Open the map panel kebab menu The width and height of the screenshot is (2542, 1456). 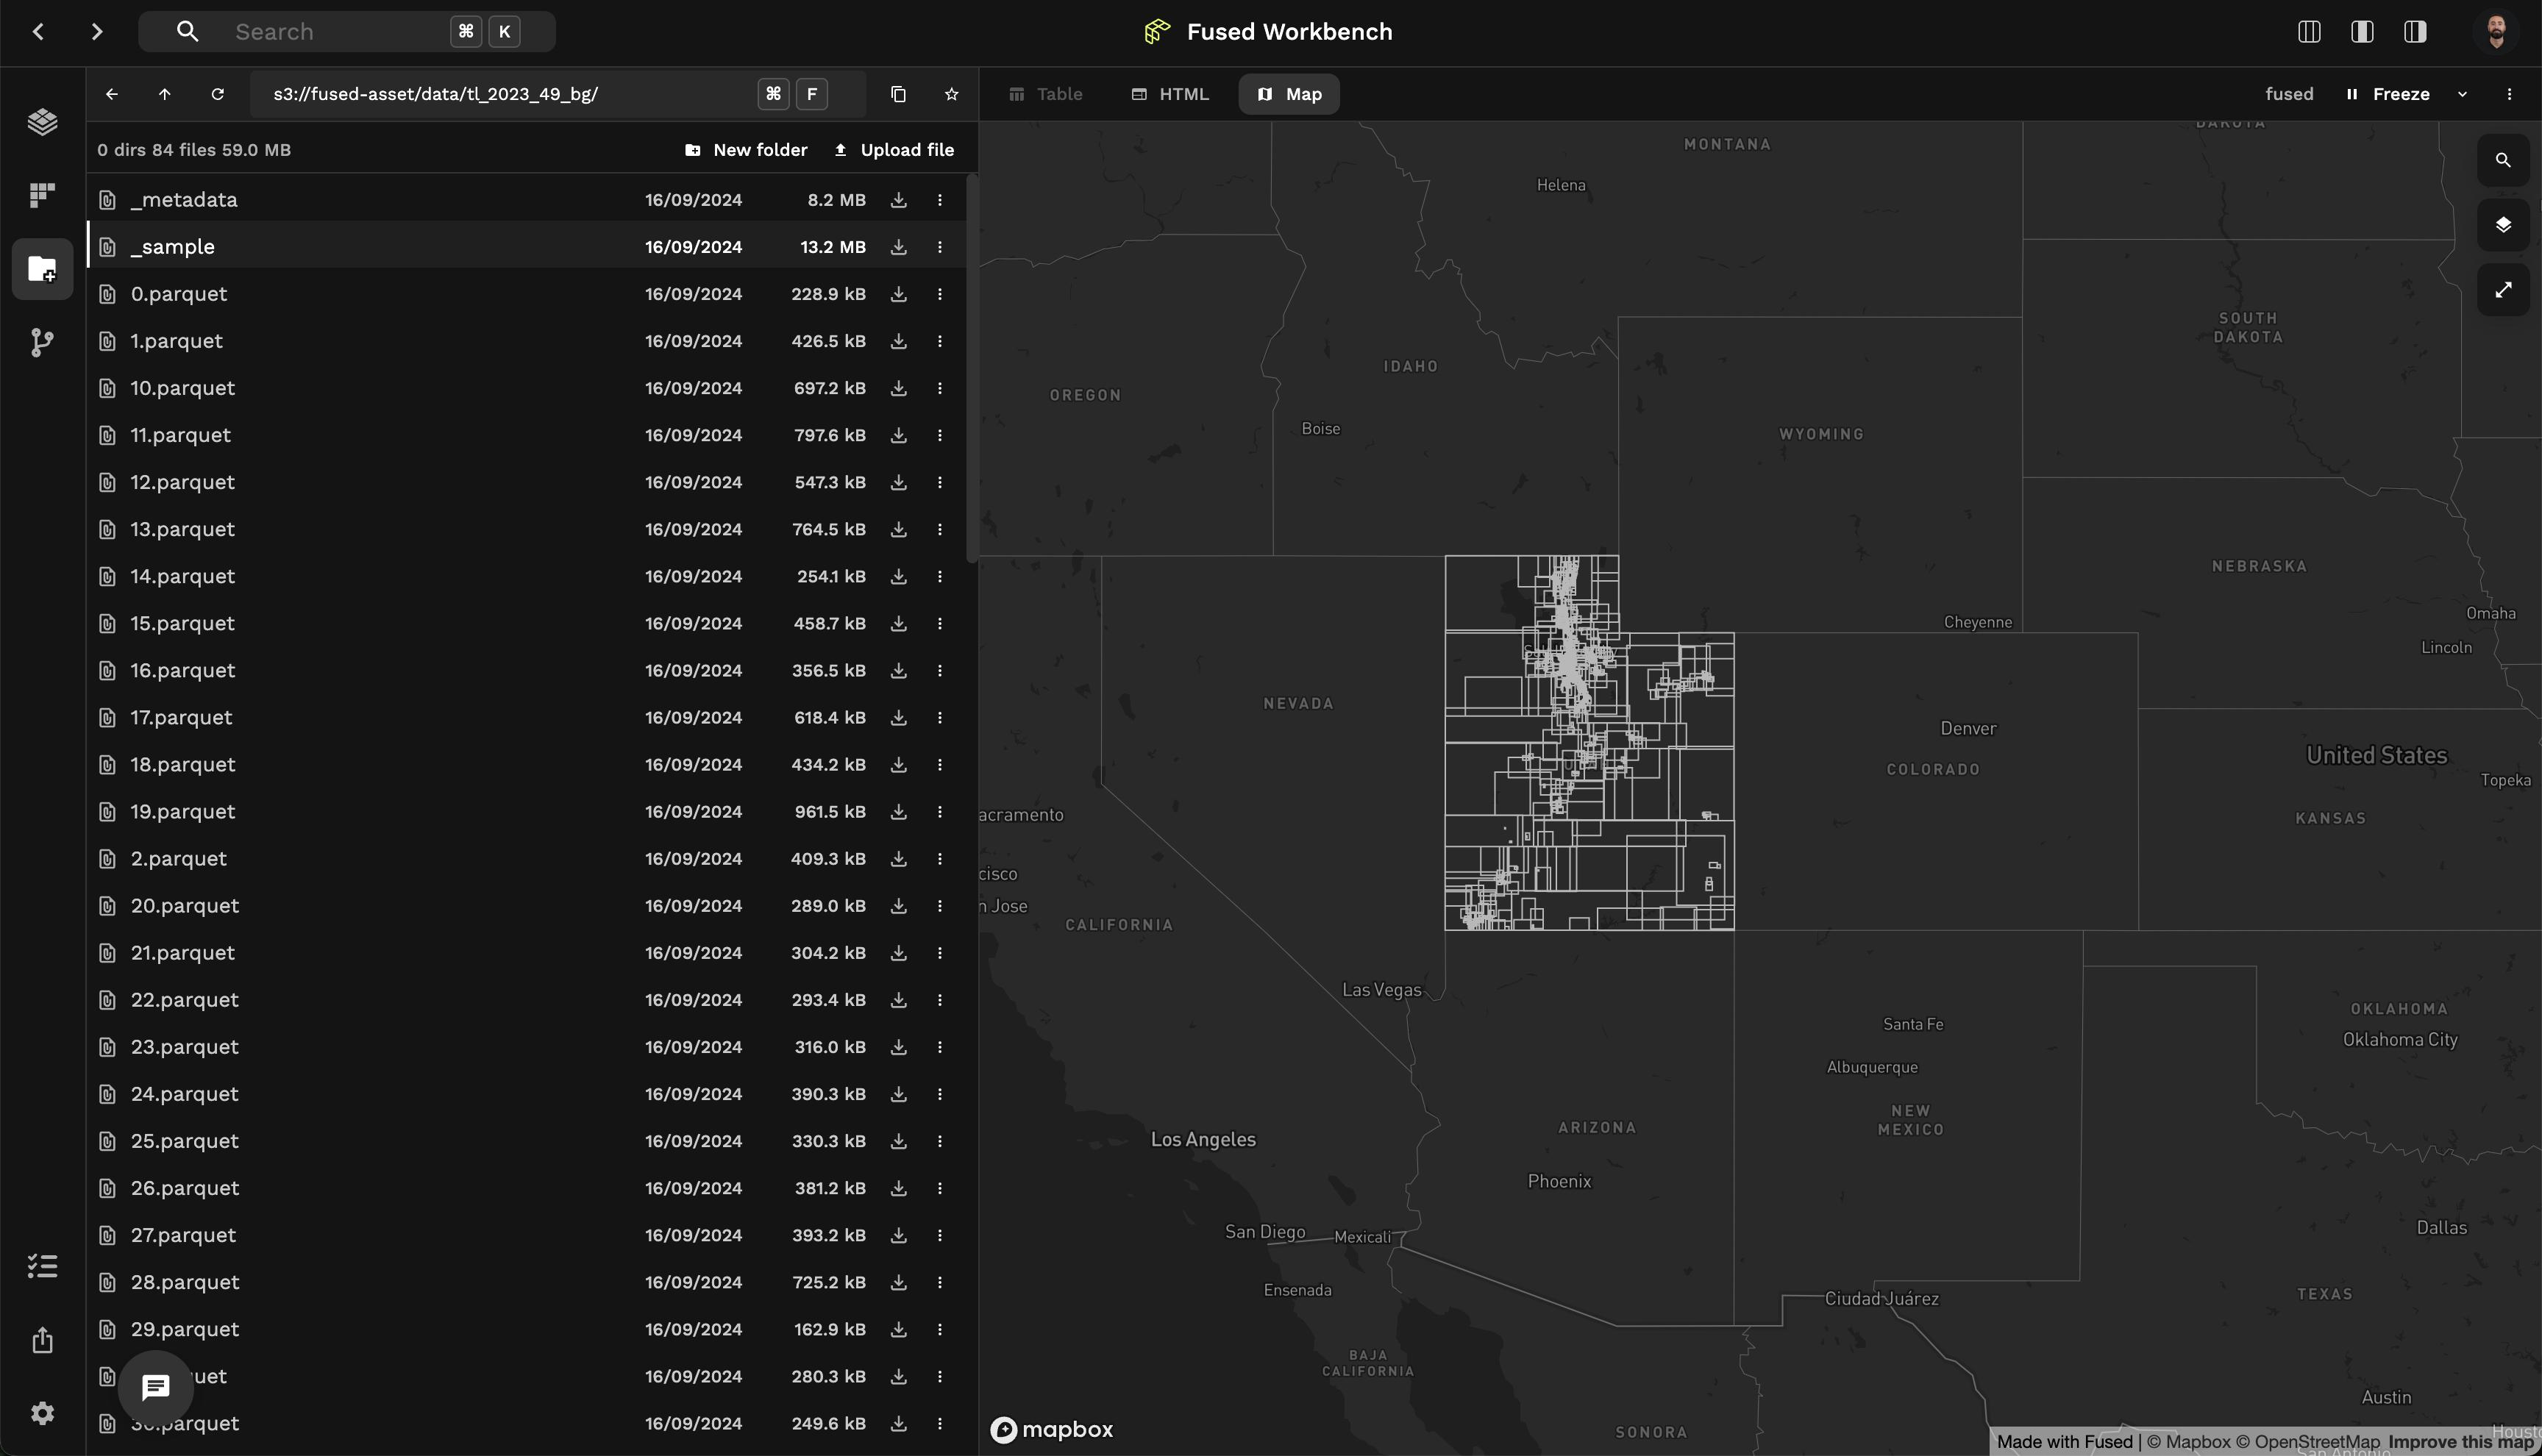(x=2509, y=94)
